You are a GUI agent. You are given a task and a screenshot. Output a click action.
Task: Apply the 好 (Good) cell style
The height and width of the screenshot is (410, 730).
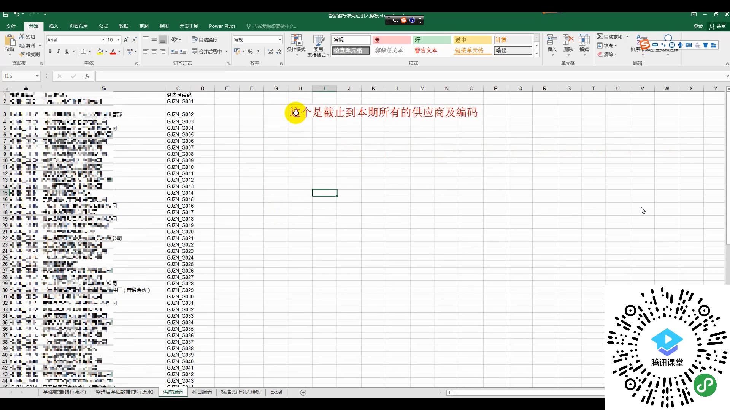(x=432, y=39)
